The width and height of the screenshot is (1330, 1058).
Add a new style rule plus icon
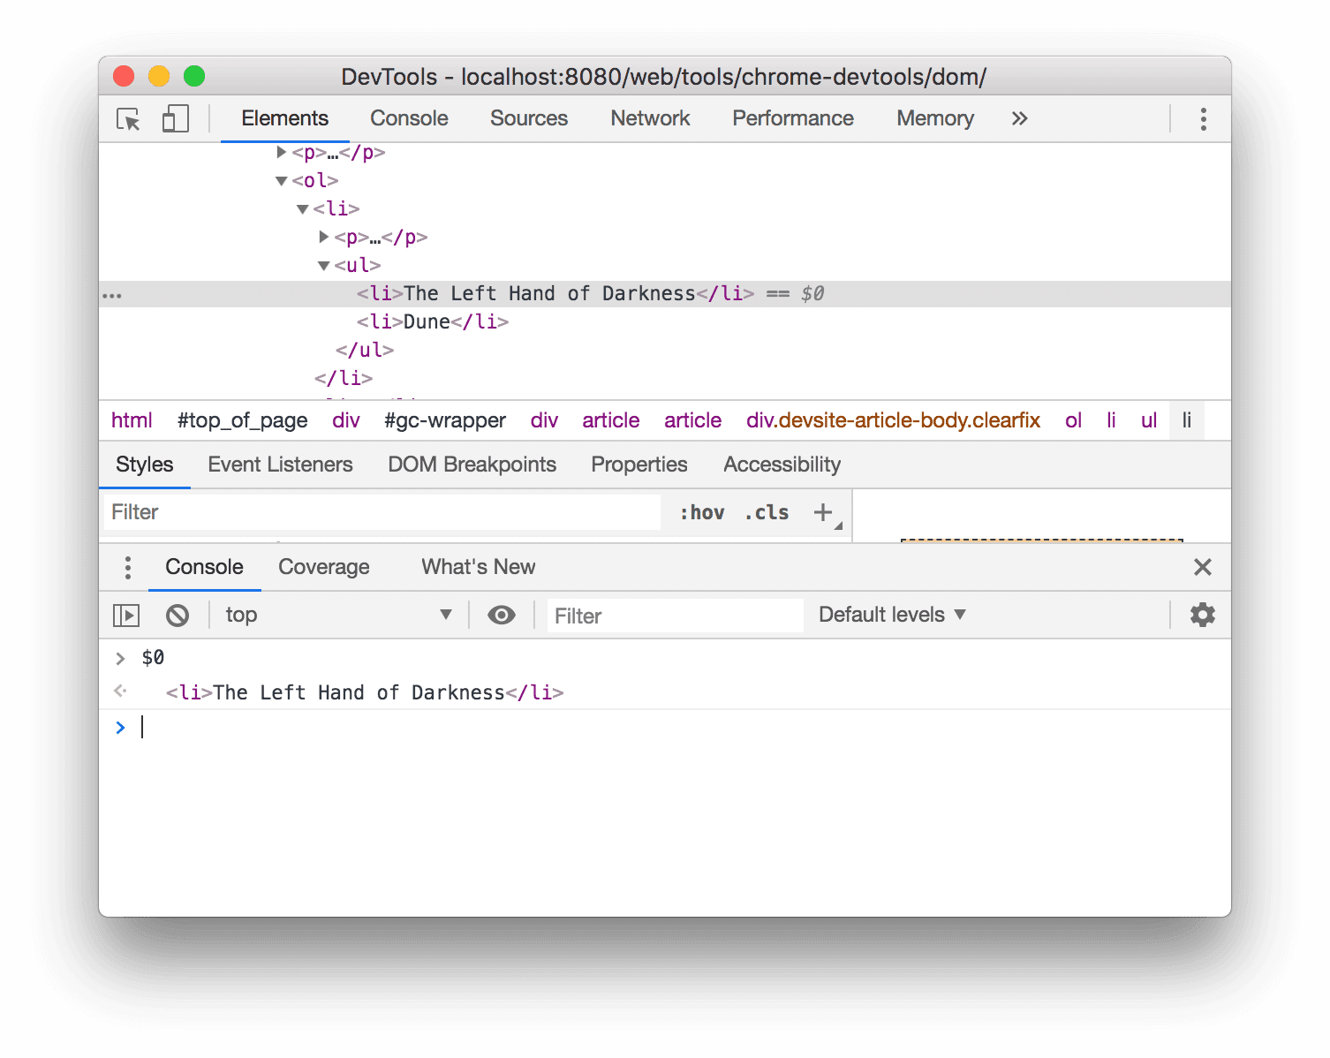pos(823,512)
